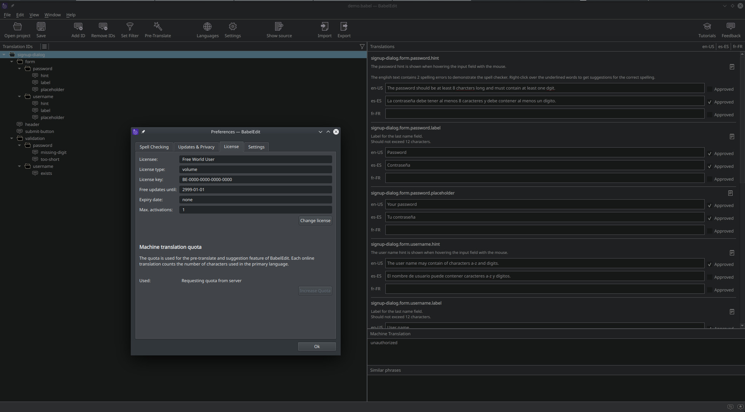Open comment icon for username.label entry
Viewport: 745px width, 412px height.
click(x=732, y=312)
